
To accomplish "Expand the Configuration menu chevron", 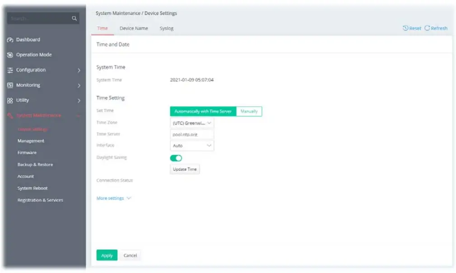I will pos(79,70).
